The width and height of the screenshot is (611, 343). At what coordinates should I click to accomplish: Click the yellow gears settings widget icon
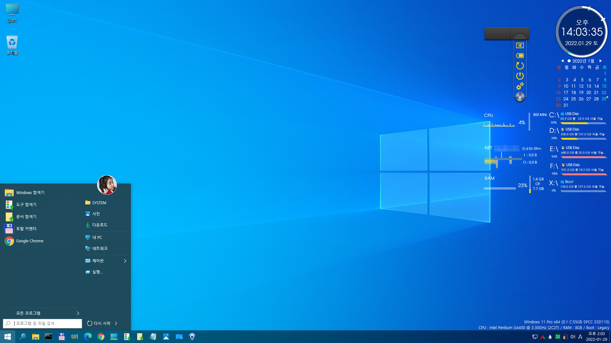click(x=520, y=86)
